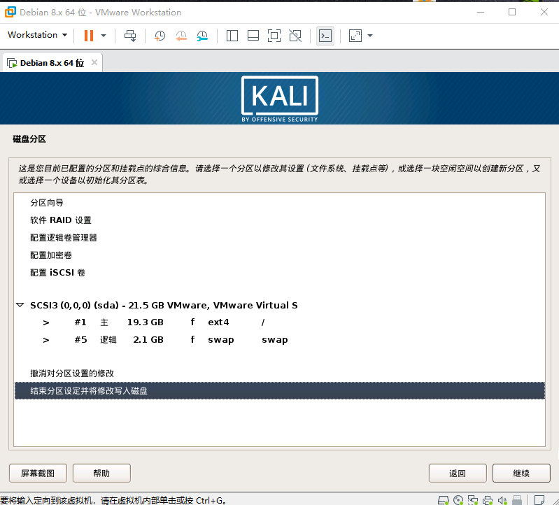Switch to Unity mode
Image resolution: width=559 pixels, height=505 pixels.
tap(295, 36)
